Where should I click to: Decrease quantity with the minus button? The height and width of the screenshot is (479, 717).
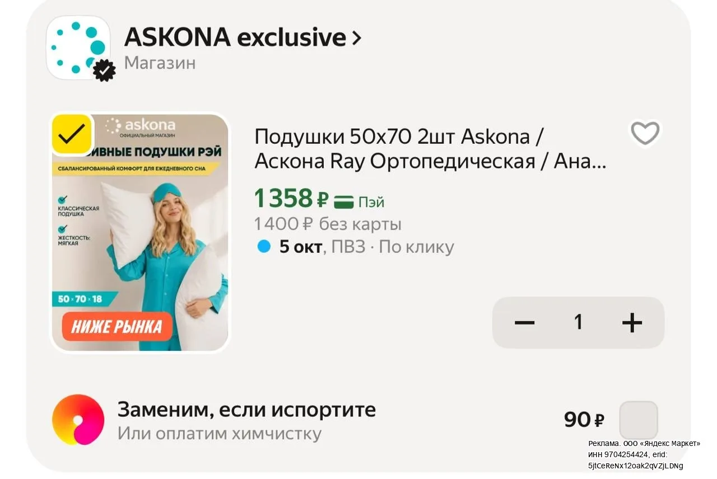point(524,322)
